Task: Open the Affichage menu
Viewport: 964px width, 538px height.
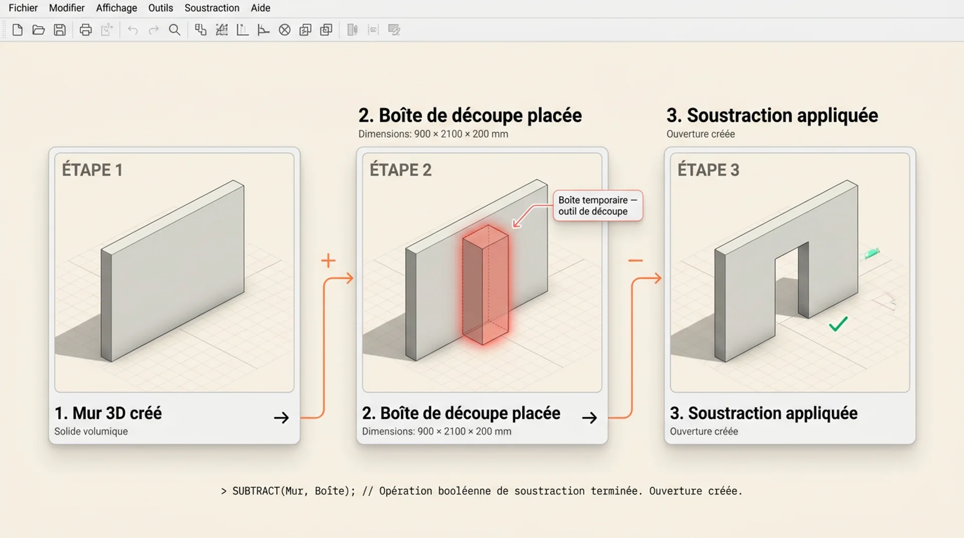Action: point(116,8)
